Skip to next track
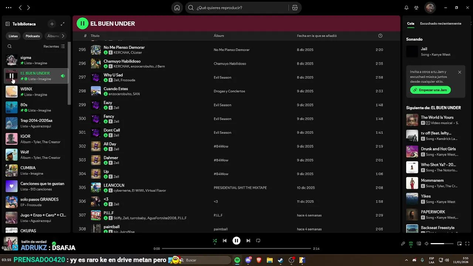The width and height of the screenshot is (473, 266). (248, 241)
